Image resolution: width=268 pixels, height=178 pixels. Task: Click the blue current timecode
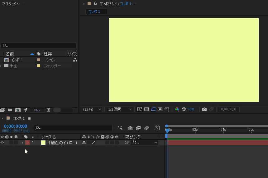pyautogui.click(x=16, y=126)
